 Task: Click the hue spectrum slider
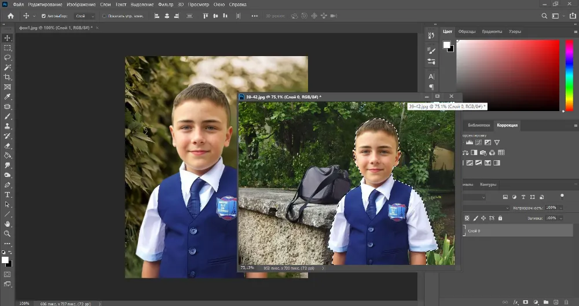pyautogui.click(x=569, y=75)
